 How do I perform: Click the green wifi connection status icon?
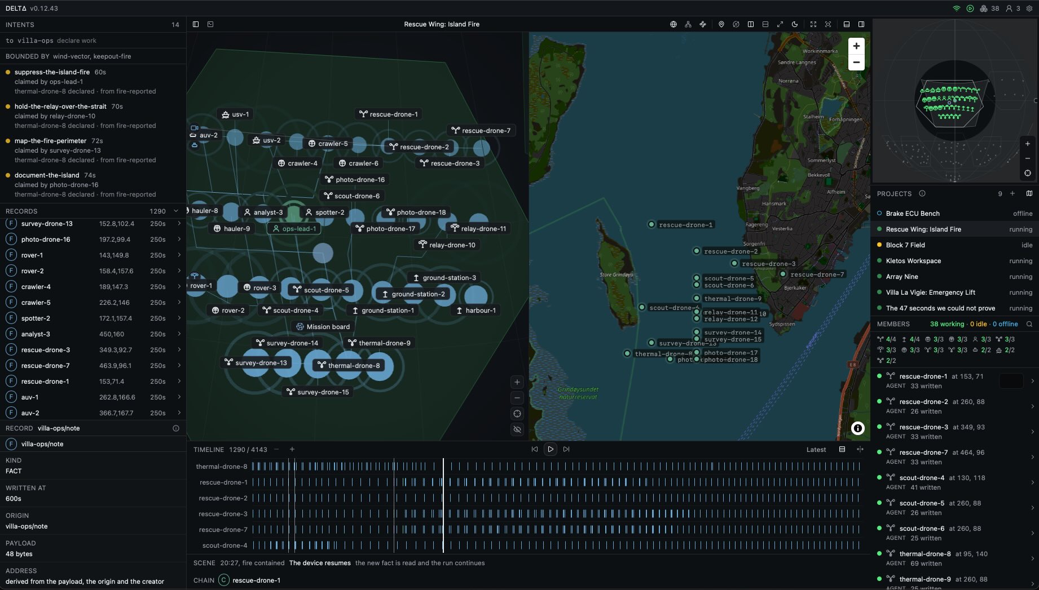click(x=957, y=8)
